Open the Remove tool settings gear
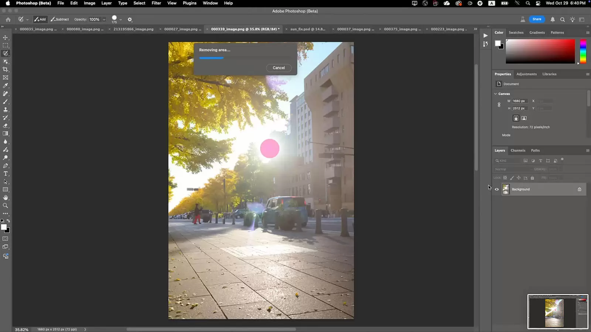Image resolution: width=591 pixels, height=332 pixels. (130, 20)
